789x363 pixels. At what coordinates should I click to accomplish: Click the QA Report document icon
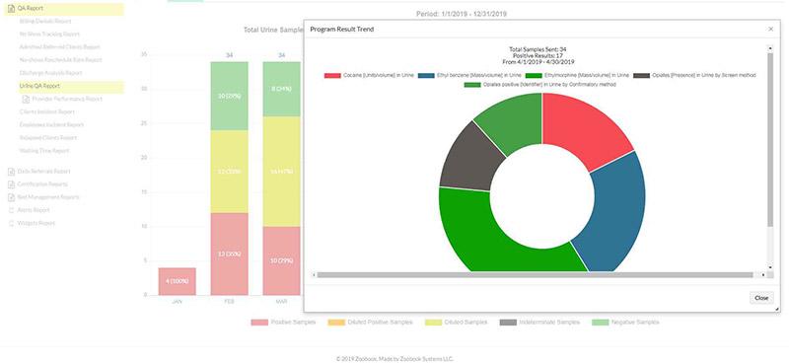(11, 9)
